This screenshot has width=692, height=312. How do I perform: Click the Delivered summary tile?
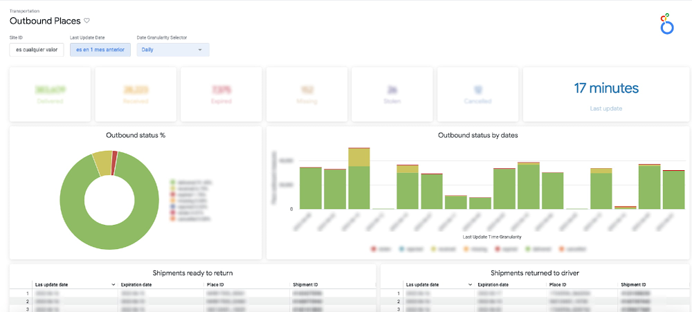51,94
